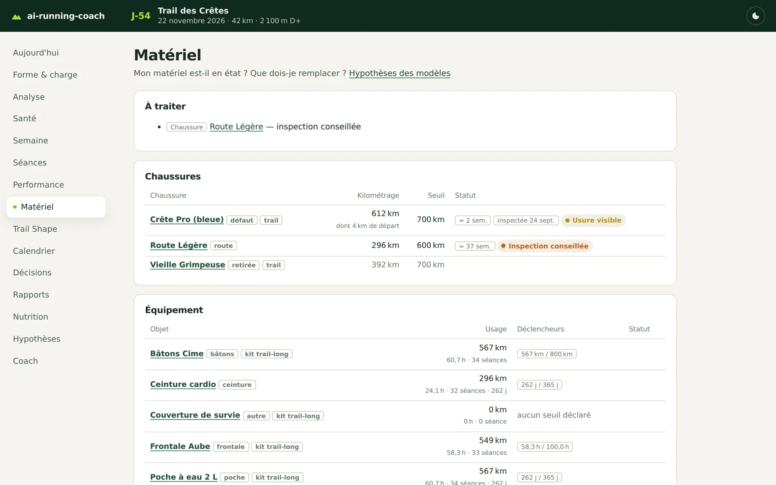
Task: Click the Inspection conseillée status badge
Action: (x=545, y=246)
